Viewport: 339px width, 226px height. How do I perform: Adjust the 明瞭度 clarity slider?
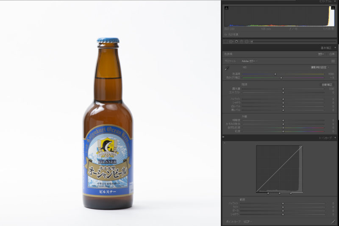(283, 120)
